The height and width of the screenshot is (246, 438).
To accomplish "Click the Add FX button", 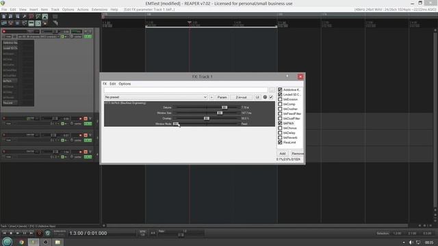I will 283,153.
